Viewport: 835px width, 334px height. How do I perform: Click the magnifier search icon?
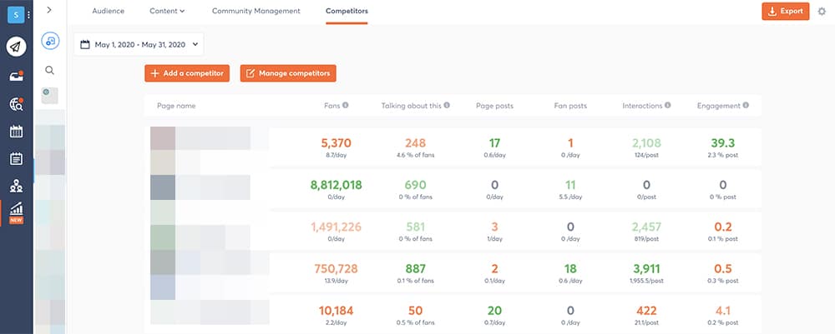50,71
